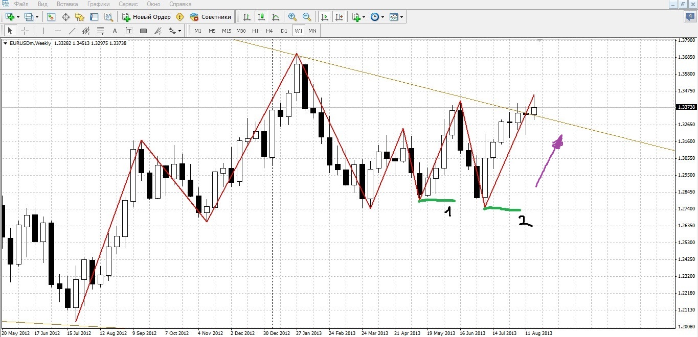This screenshot has width=698, height=337.
Task: Select the Trendline tool
Action: [72, 31]
